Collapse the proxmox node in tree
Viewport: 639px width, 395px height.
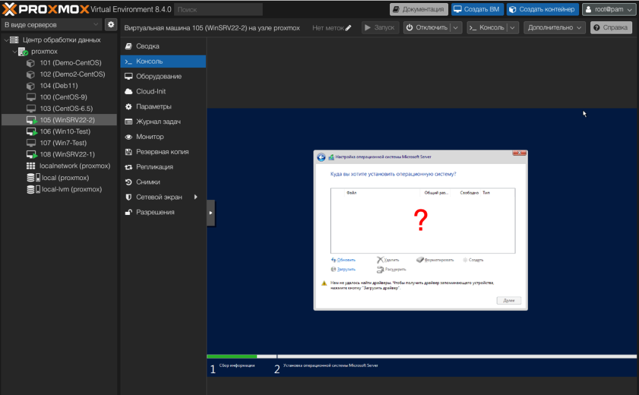15,52
